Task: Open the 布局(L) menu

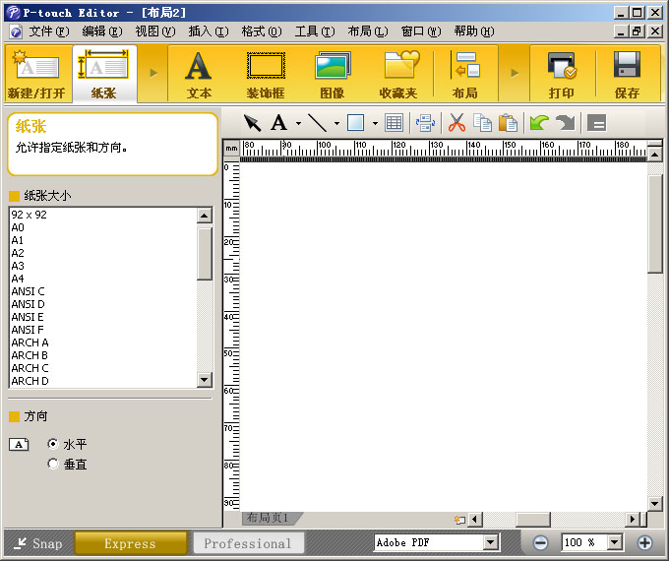Action: coord(367,31)
